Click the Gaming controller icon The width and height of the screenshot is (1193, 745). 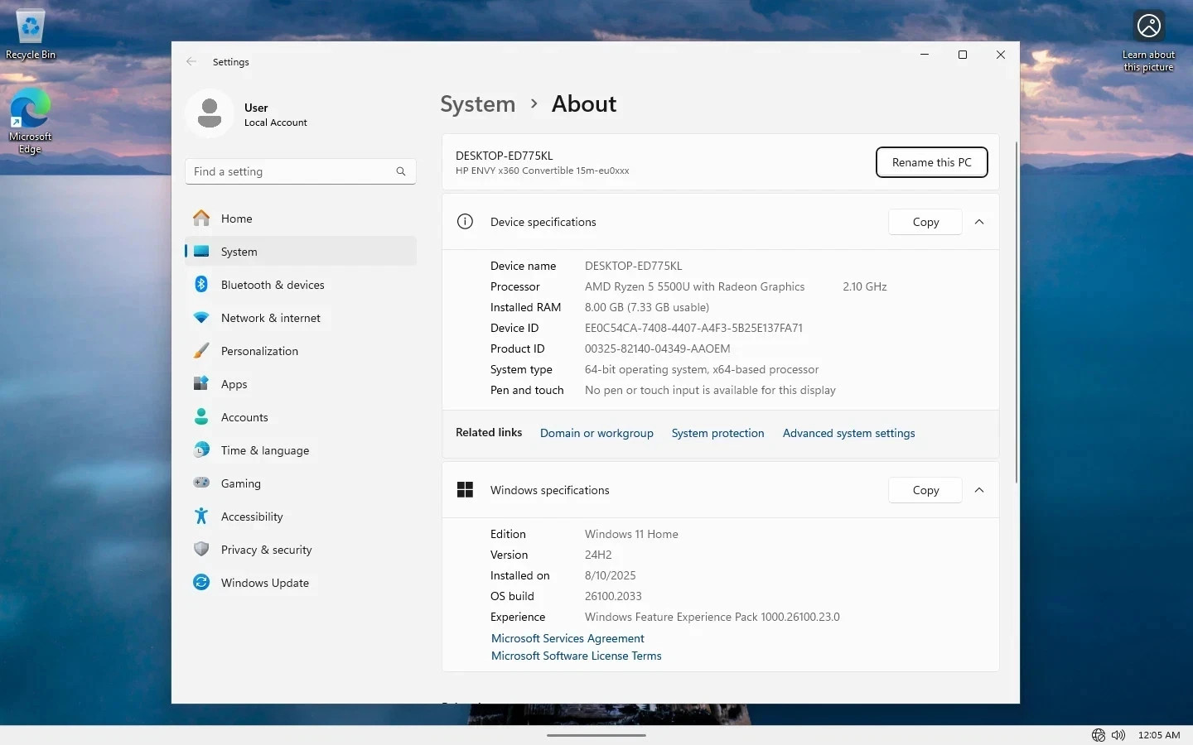click(201, 483)
